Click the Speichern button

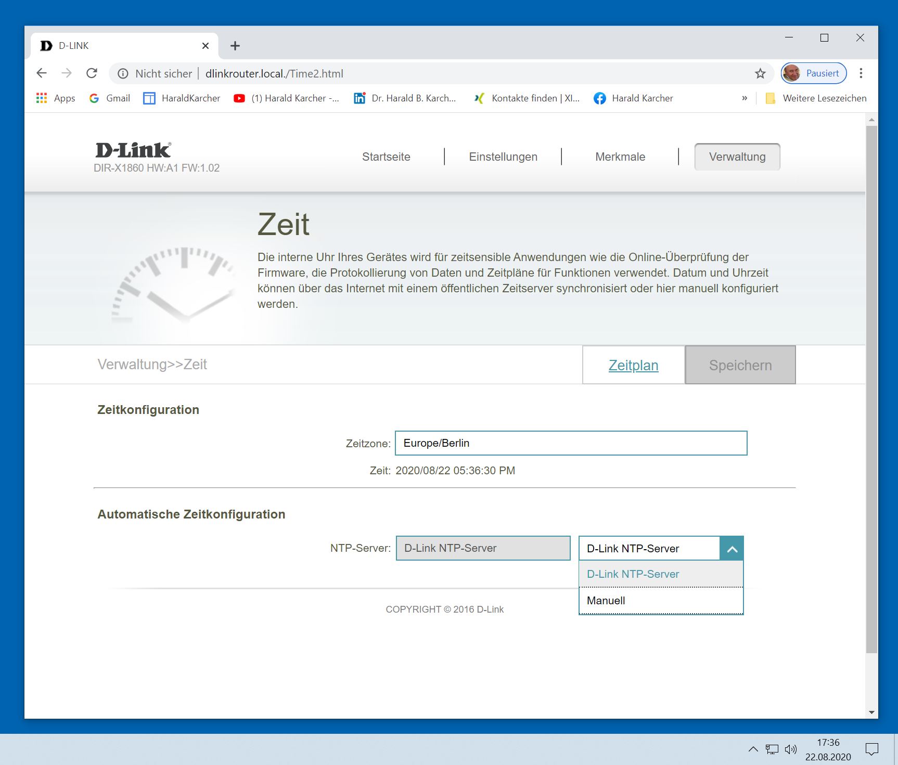[740, 365]
